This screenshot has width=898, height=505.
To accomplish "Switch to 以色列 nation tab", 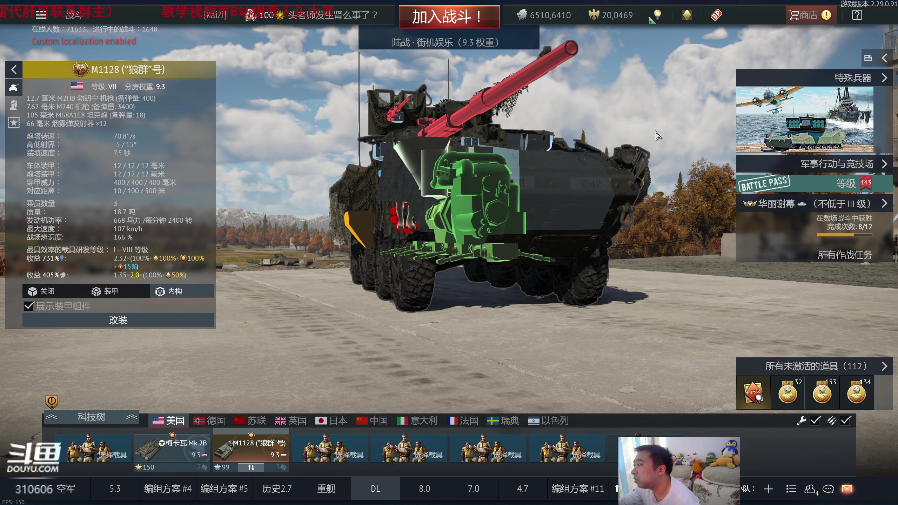I will [x=548, y=420].
